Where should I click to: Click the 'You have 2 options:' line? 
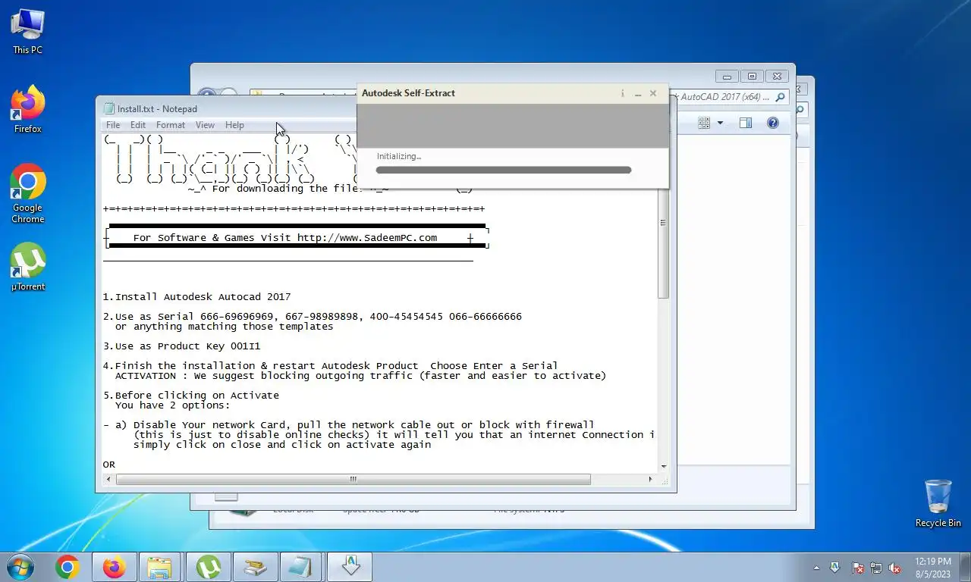coord(173,405)
